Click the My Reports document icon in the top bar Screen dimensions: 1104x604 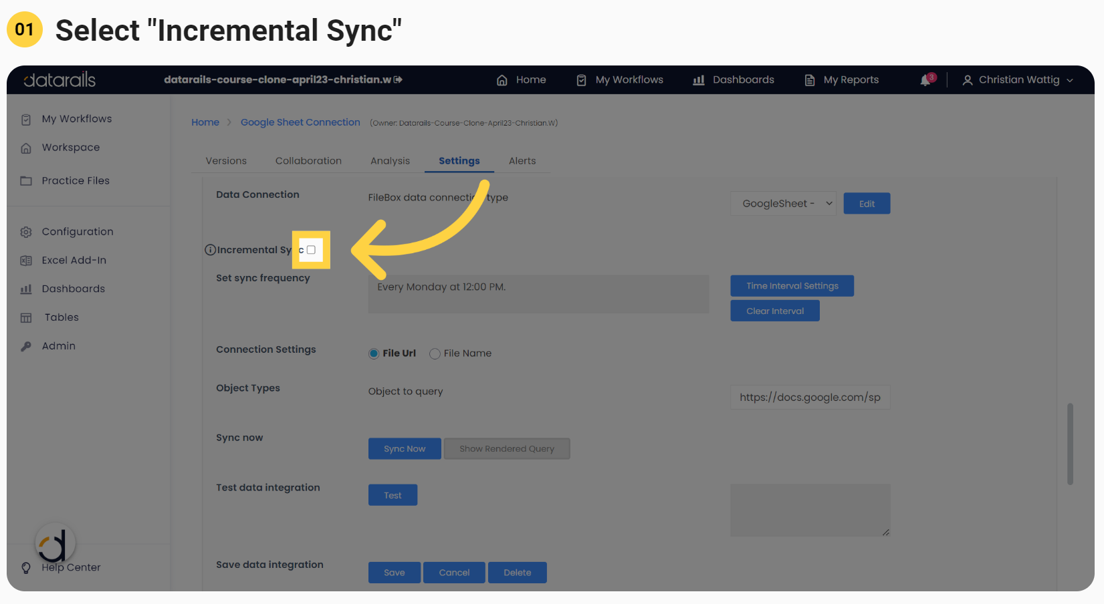click(x=810, y=80)
